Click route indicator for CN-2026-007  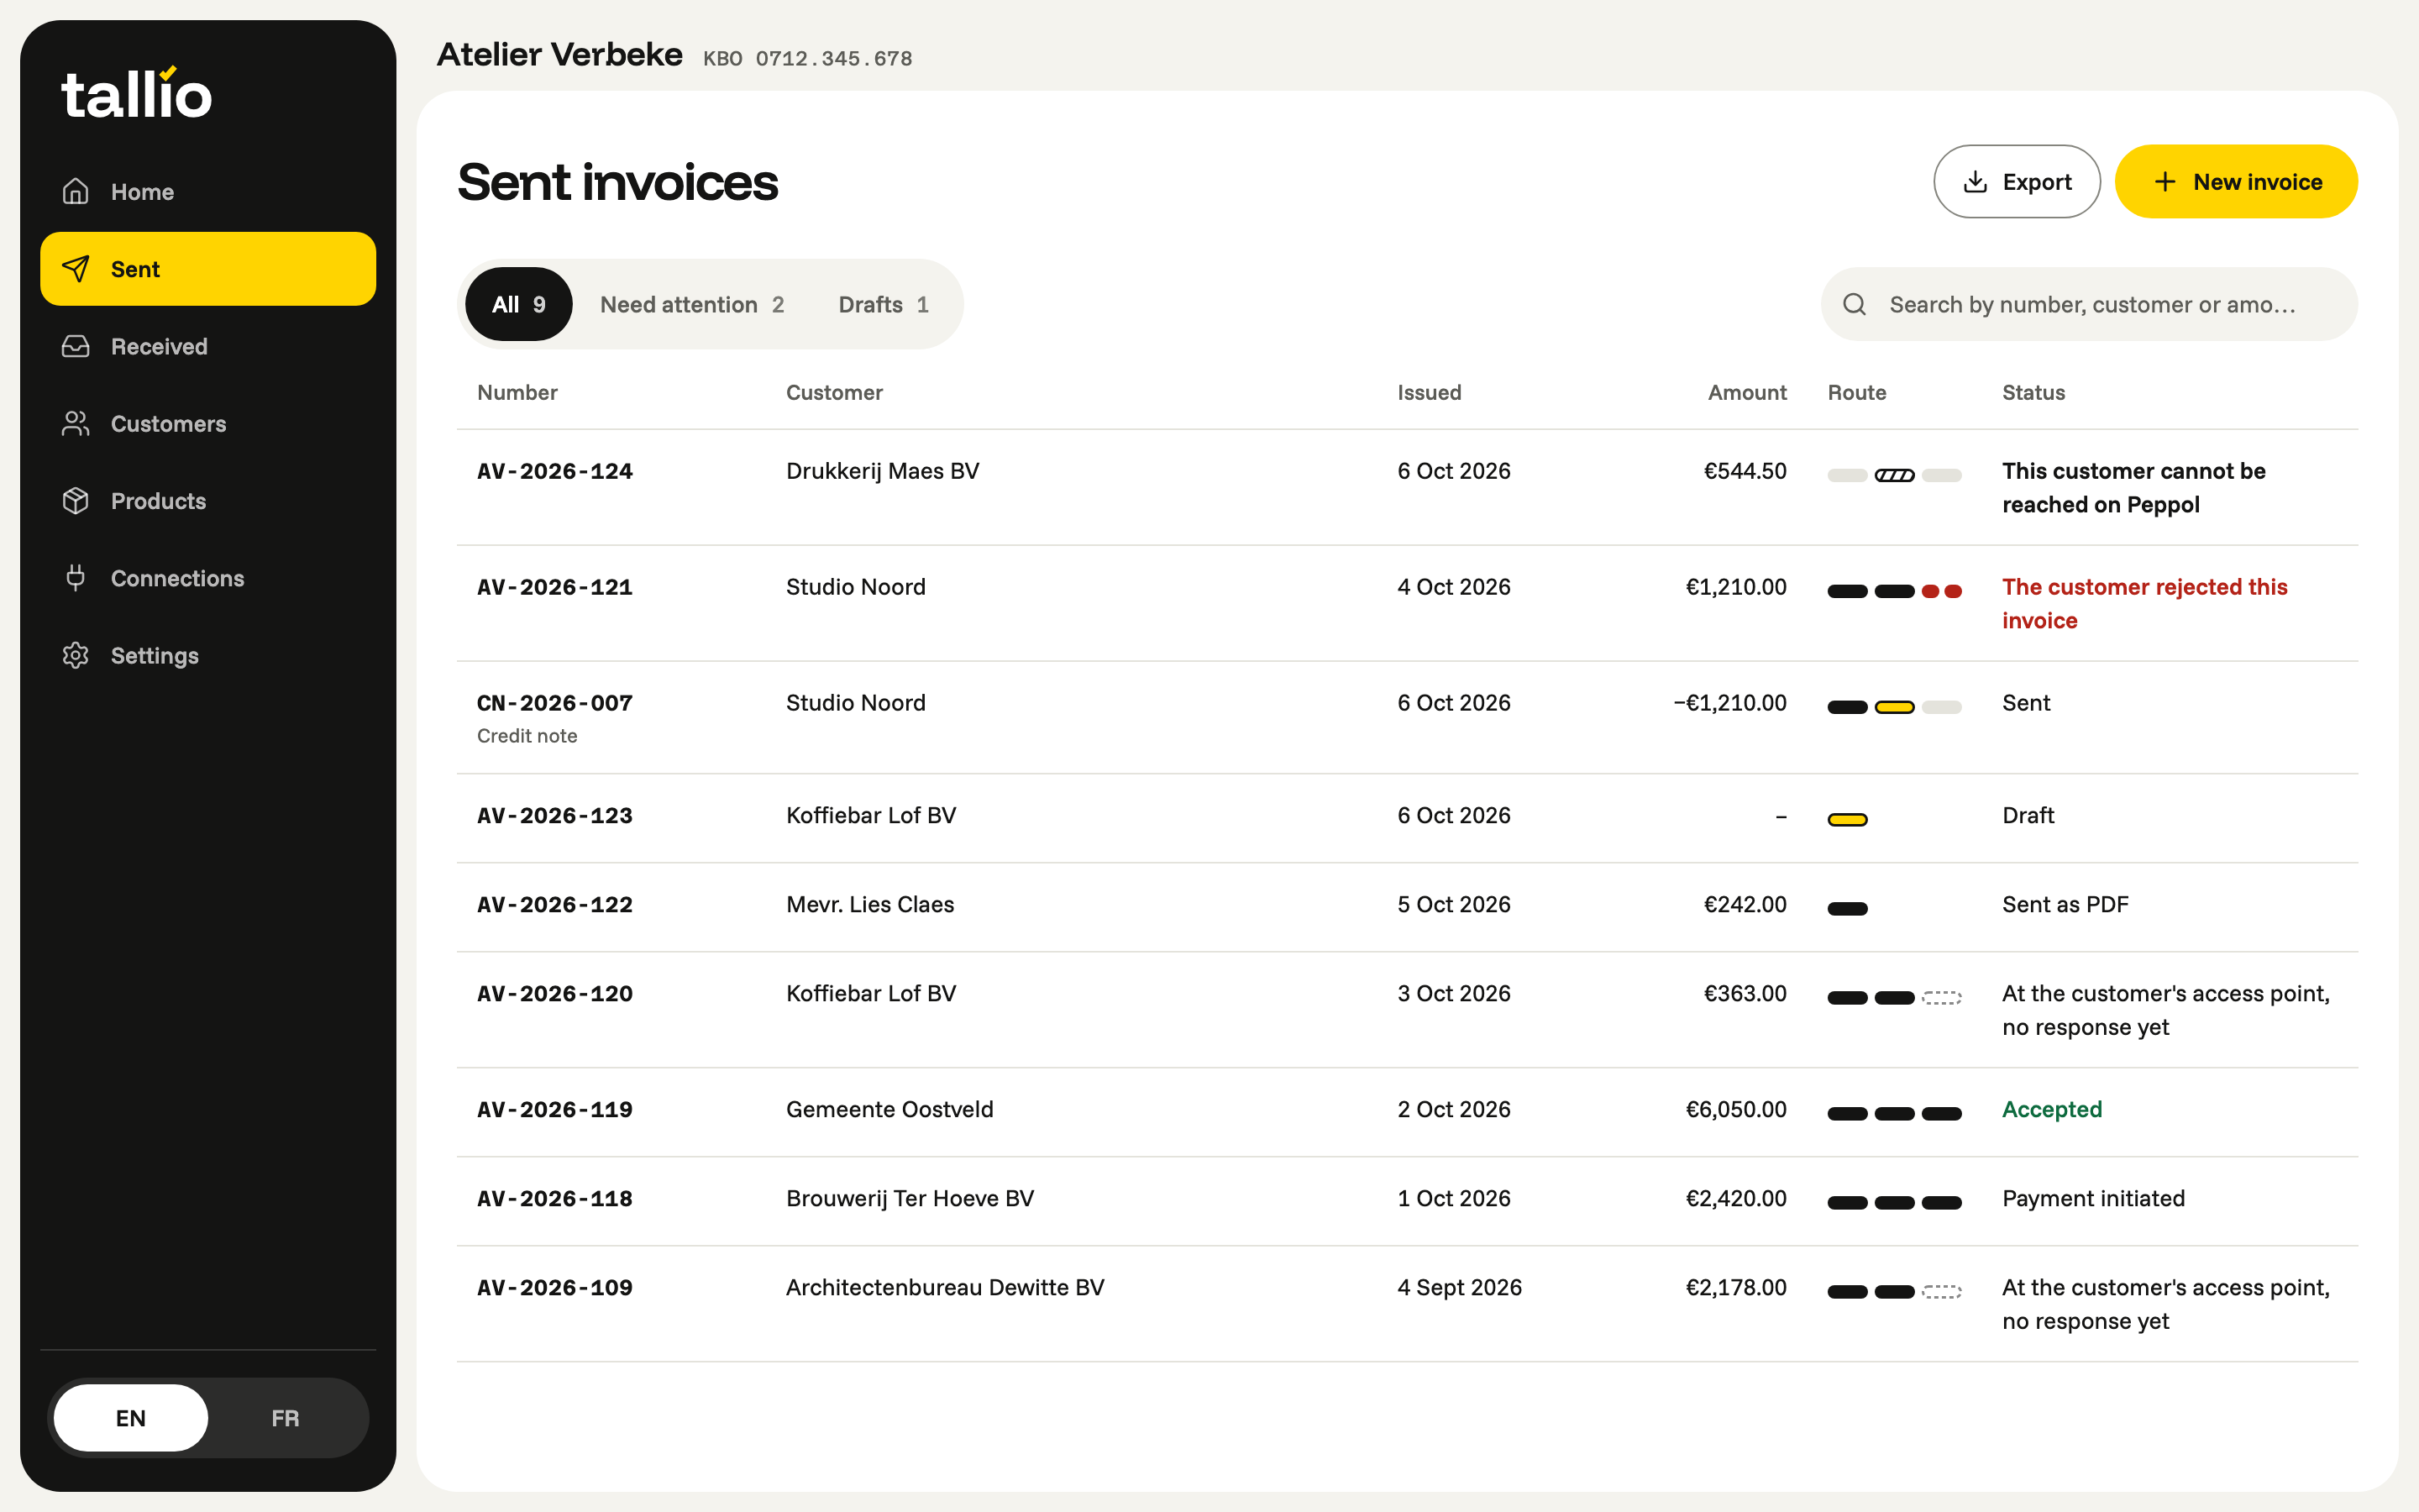pos(1894,707)
